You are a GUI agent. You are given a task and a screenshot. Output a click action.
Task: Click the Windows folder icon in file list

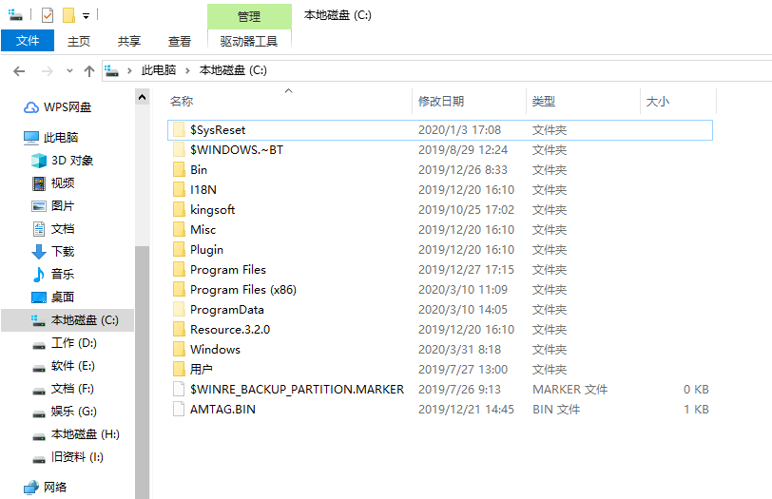coord(179,350)
